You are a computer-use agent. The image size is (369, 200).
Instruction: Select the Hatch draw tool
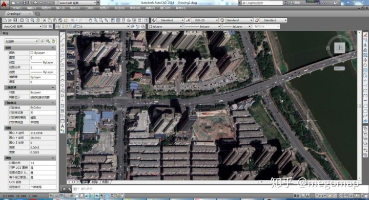click(x=63, y=106)
